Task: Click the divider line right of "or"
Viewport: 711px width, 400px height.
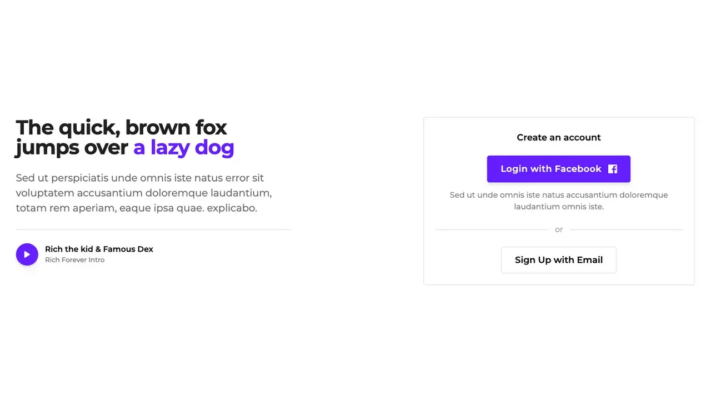Action: (x=626, y=229)
